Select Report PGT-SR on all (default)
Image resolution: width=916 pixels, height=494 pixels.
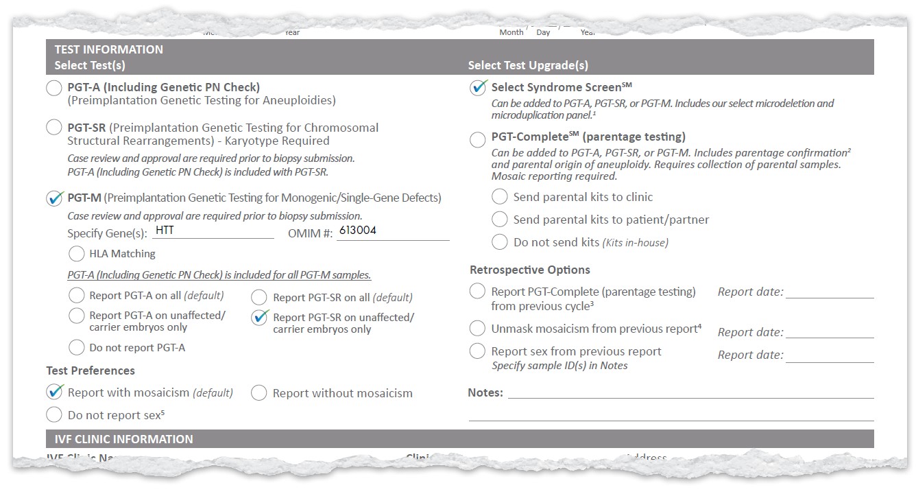tap(259, 297)
